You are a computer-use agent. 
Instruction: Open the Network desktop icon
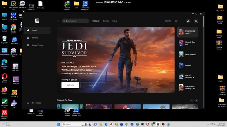click(x=4, y=28)
